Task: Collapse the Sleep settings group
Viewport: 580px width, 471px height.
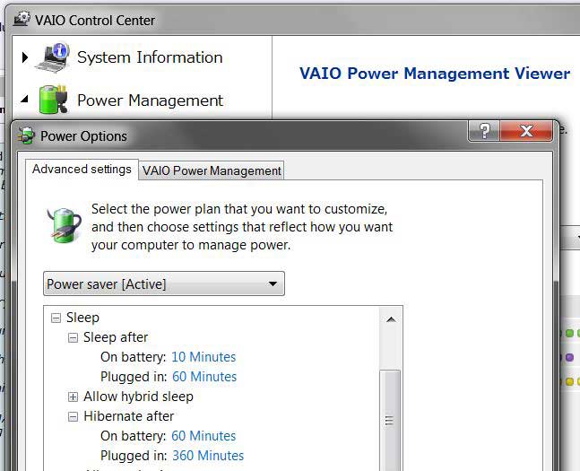Action: [56, 318]
